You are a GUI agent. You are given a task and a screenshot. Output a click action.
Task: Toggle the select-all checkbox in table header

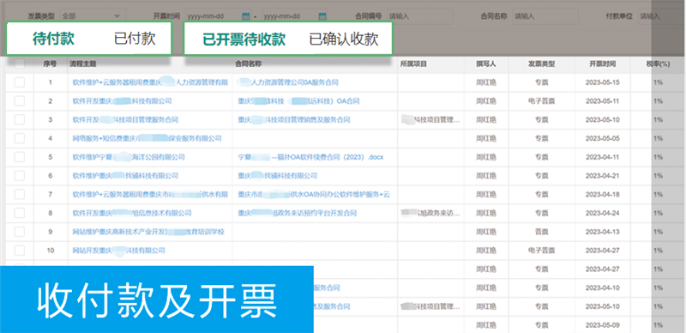(x=20, y=64)
